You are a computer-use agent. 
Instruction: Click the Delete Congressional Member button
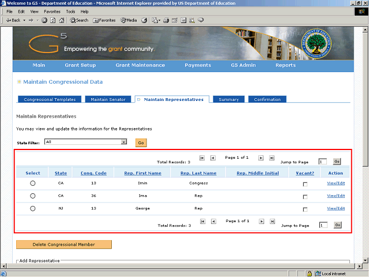(63, 245)
